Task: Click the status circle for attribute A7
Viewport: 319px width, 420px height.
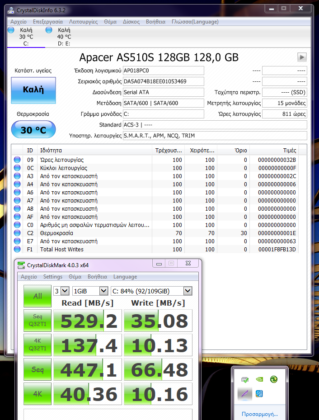Action: tap(17, 201)
